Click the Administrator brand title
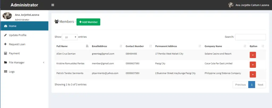Screen dimensions: 272x108 tap(24, 5)
